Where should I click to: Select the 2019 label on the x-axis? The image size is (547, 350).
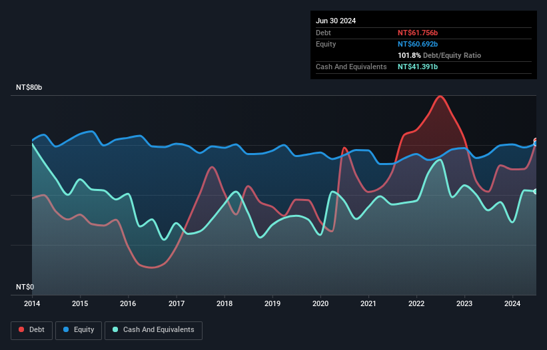(x=273, y=303)
